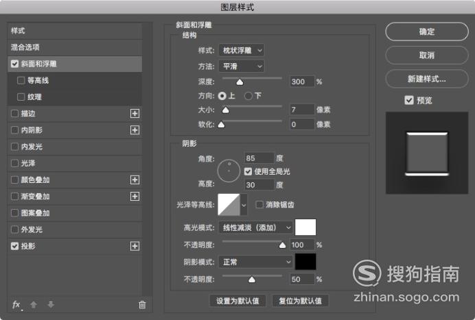Enable the 等高线 checkbox

[21, 80]
